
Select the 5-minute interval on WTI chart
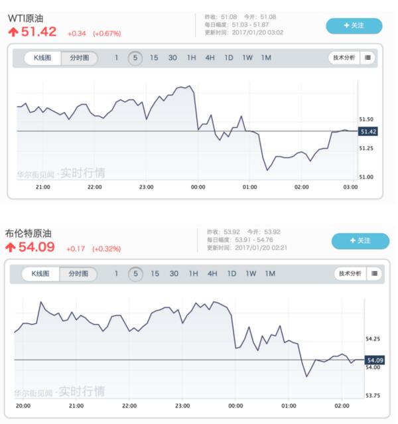(x=135, y=58)
